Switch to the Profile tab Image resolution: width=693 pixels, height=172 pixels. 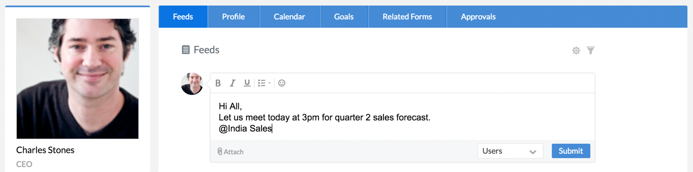233,17
